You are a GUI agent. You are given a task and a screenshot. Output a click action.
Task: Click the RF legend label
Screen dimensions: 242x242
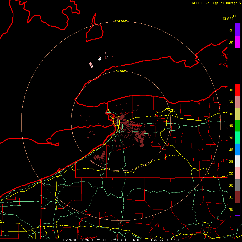click(x=231, y=30)
